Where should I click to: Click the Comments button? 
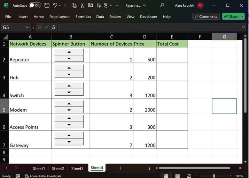(x=206, y=16)
